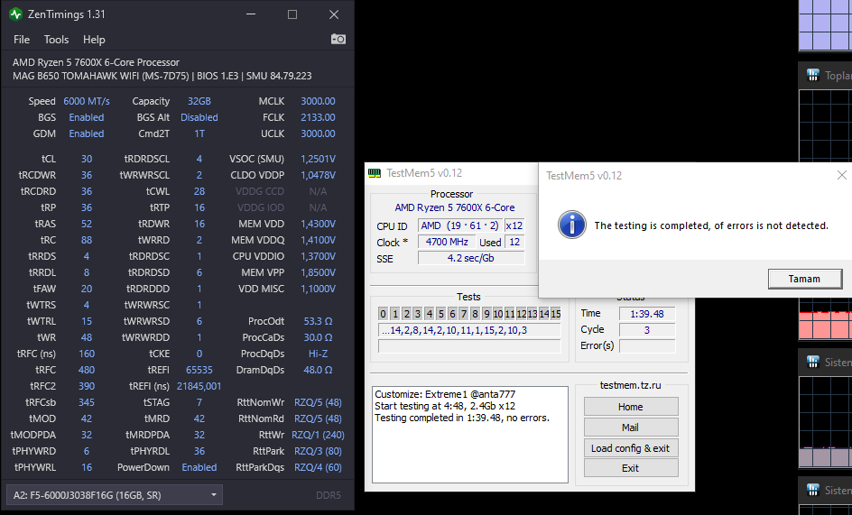
Task: Click Load config & exit button
Action: (631, 448)
